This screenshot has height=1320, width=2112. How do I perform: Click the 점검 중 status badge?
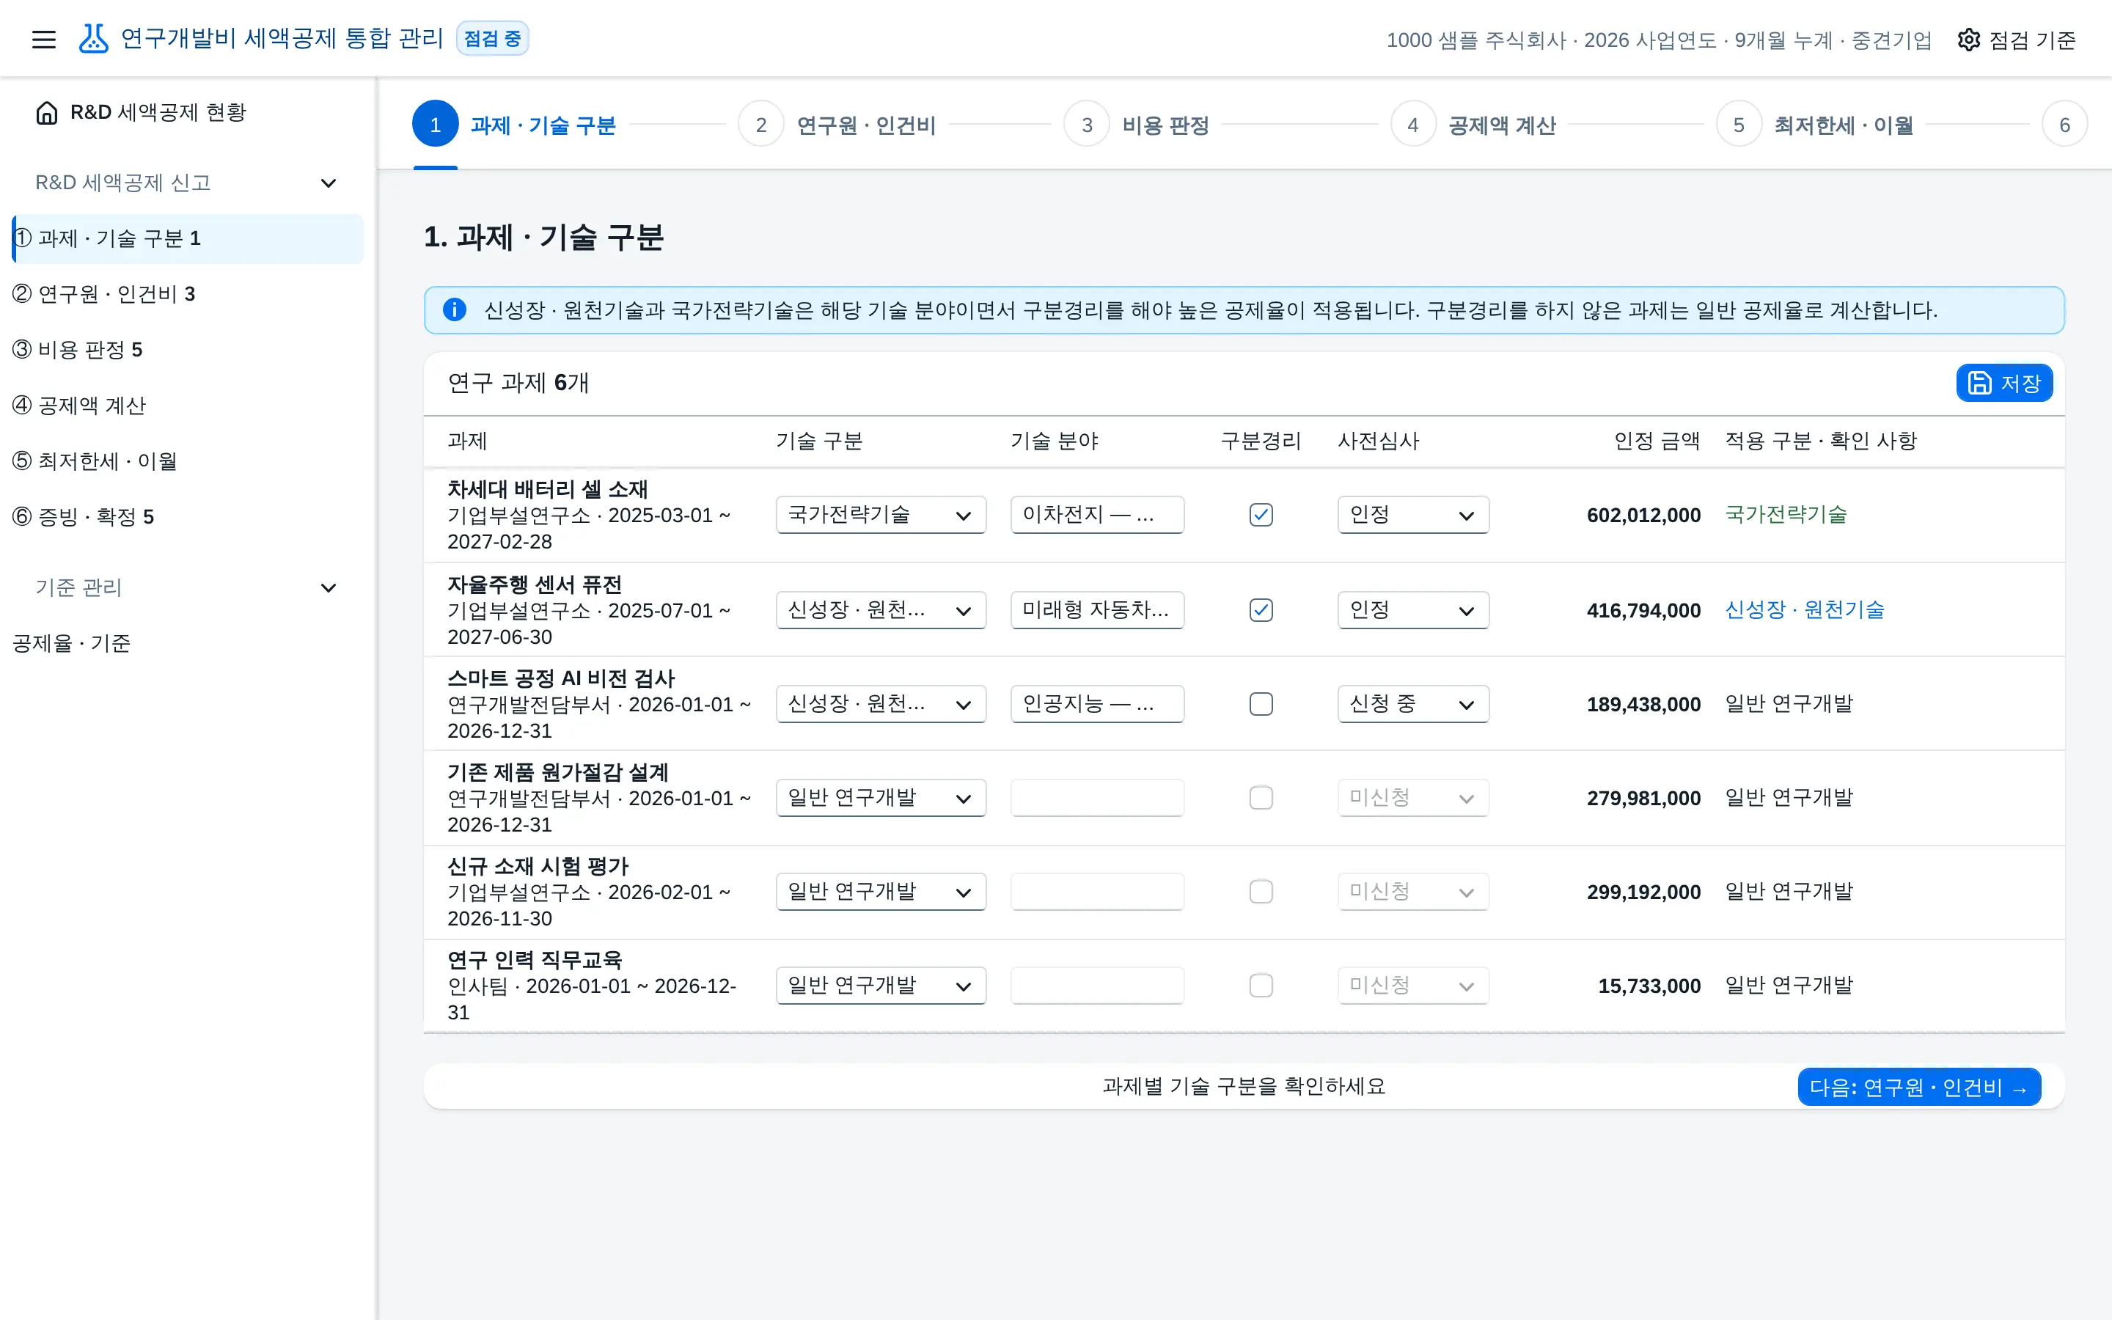[492, 38]
